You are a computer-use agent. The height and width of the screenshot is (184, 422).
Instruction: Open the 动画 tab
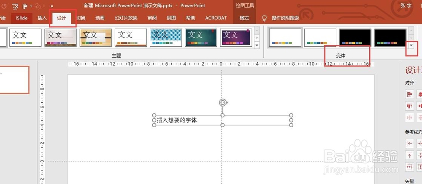coord(100,18)
